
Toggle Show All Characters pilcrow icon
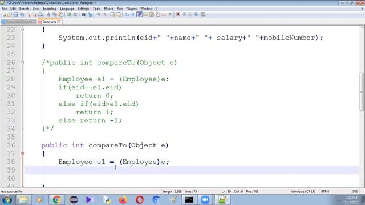pos(133,14)
